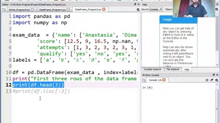Image resolution: width=220 pixels, height=123 pixels.
Task: Click the webcam video overlay
Action: pyautogui.click(x=194, y=9)
